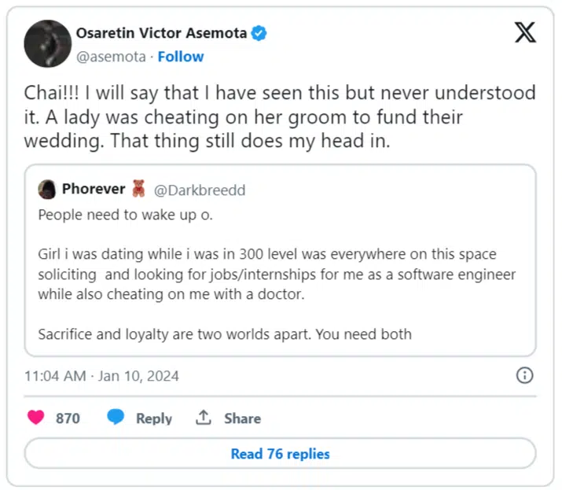Image resolution: width=562 pixels, height=490 pixels.
Task: Click the blue reply bubble icon
Action: (116, 418)
